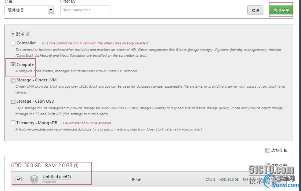Click the Storage - Ceph OSD label
Screen dimensions: 301x191
pos(35,101)
